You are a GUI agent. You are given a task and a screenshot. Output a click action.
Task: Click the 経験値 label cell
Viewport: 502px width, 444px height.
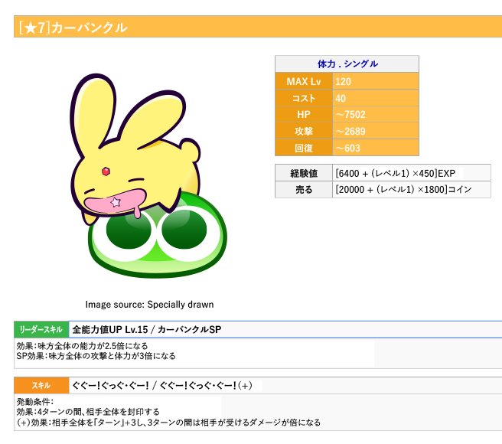[x=304, y=173]
